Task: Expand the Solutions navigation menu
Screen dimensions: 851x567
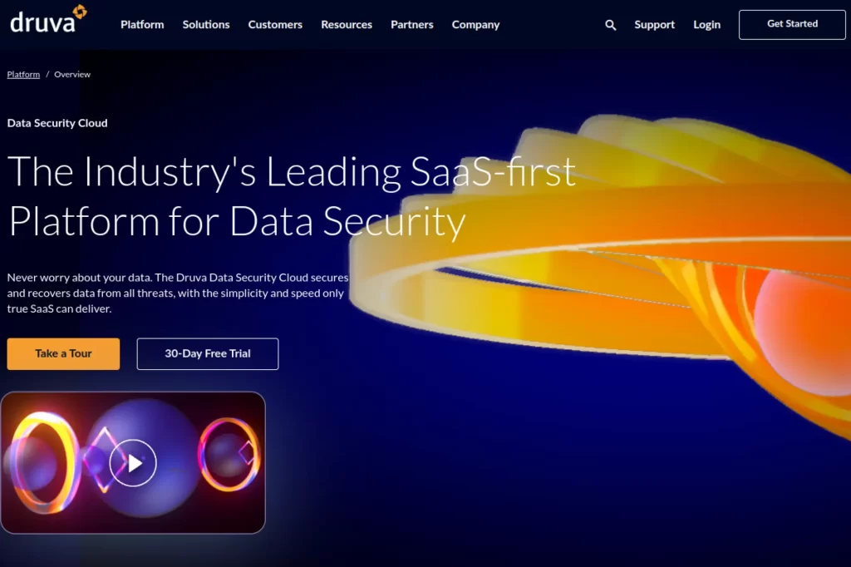Action: click(x=205, y=25)
